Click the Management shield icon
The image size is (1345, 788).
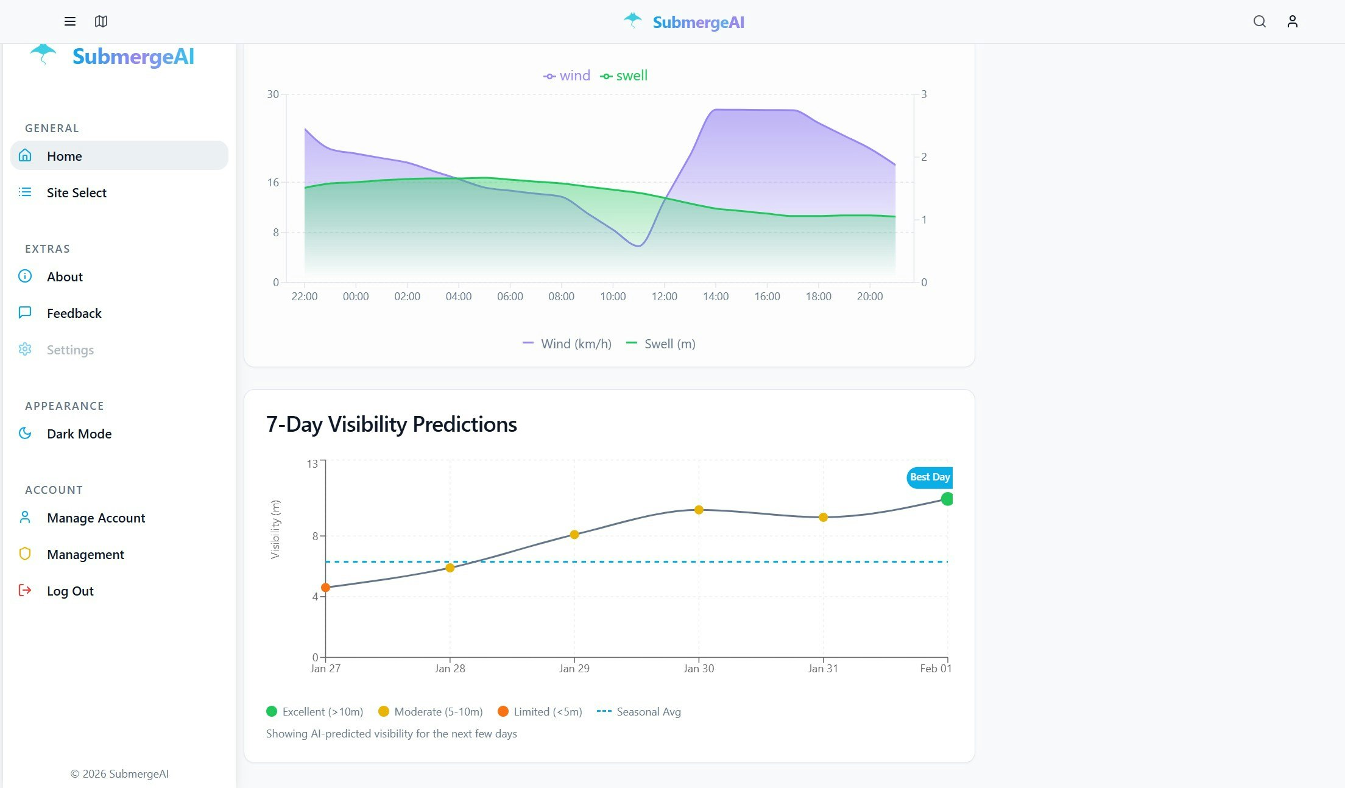pyautogui.click(x=25, y=554)
